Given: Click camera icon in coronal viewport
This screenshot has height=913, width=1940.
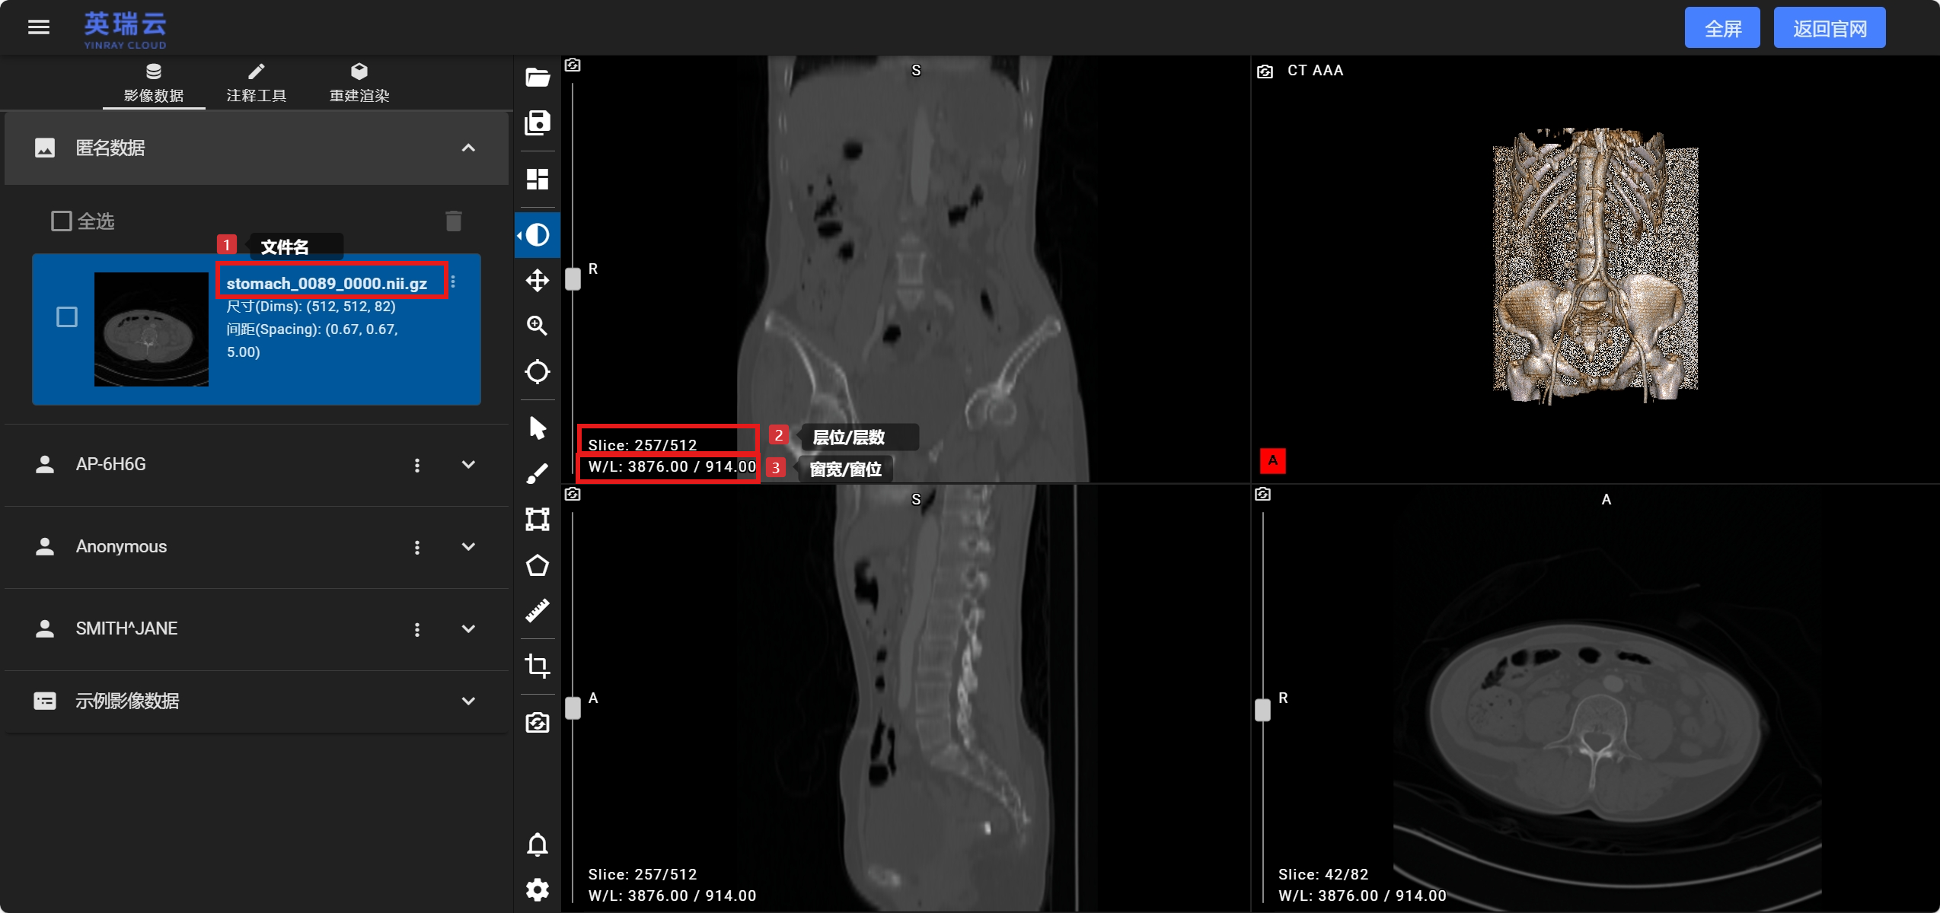Looking at the screenshot, I should (573, 65).
